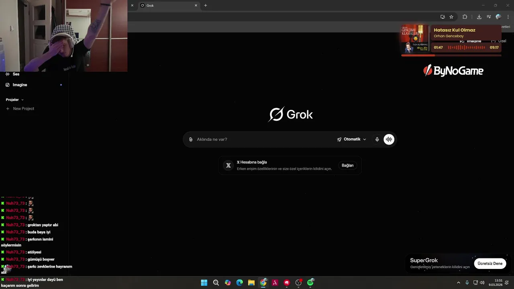Open the Chrome extensions puzzle icon

point(465,17)
